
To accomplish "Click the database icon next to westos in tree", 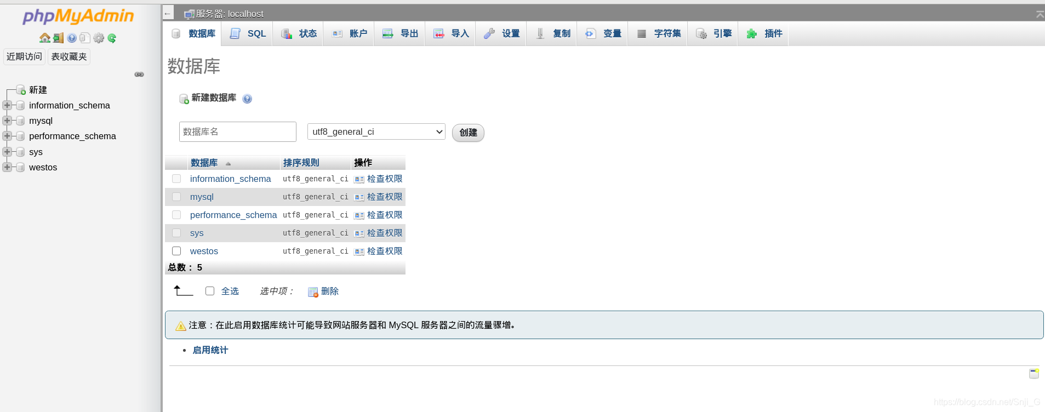I will (x=20, y=167).
